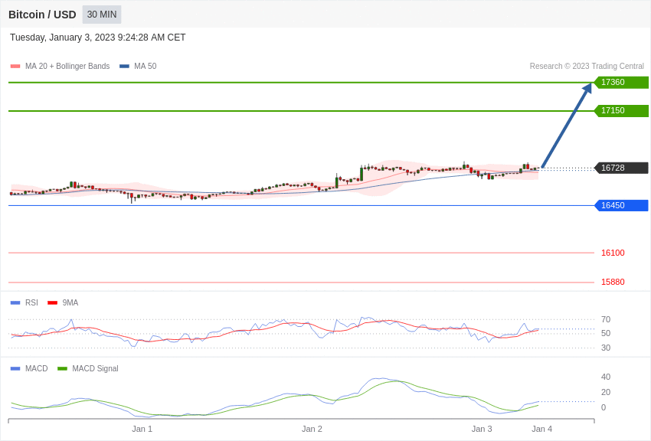This screenshot has height=441, width=651.
Task: Click the MACD 20 axis label
Action: (606, 392)
